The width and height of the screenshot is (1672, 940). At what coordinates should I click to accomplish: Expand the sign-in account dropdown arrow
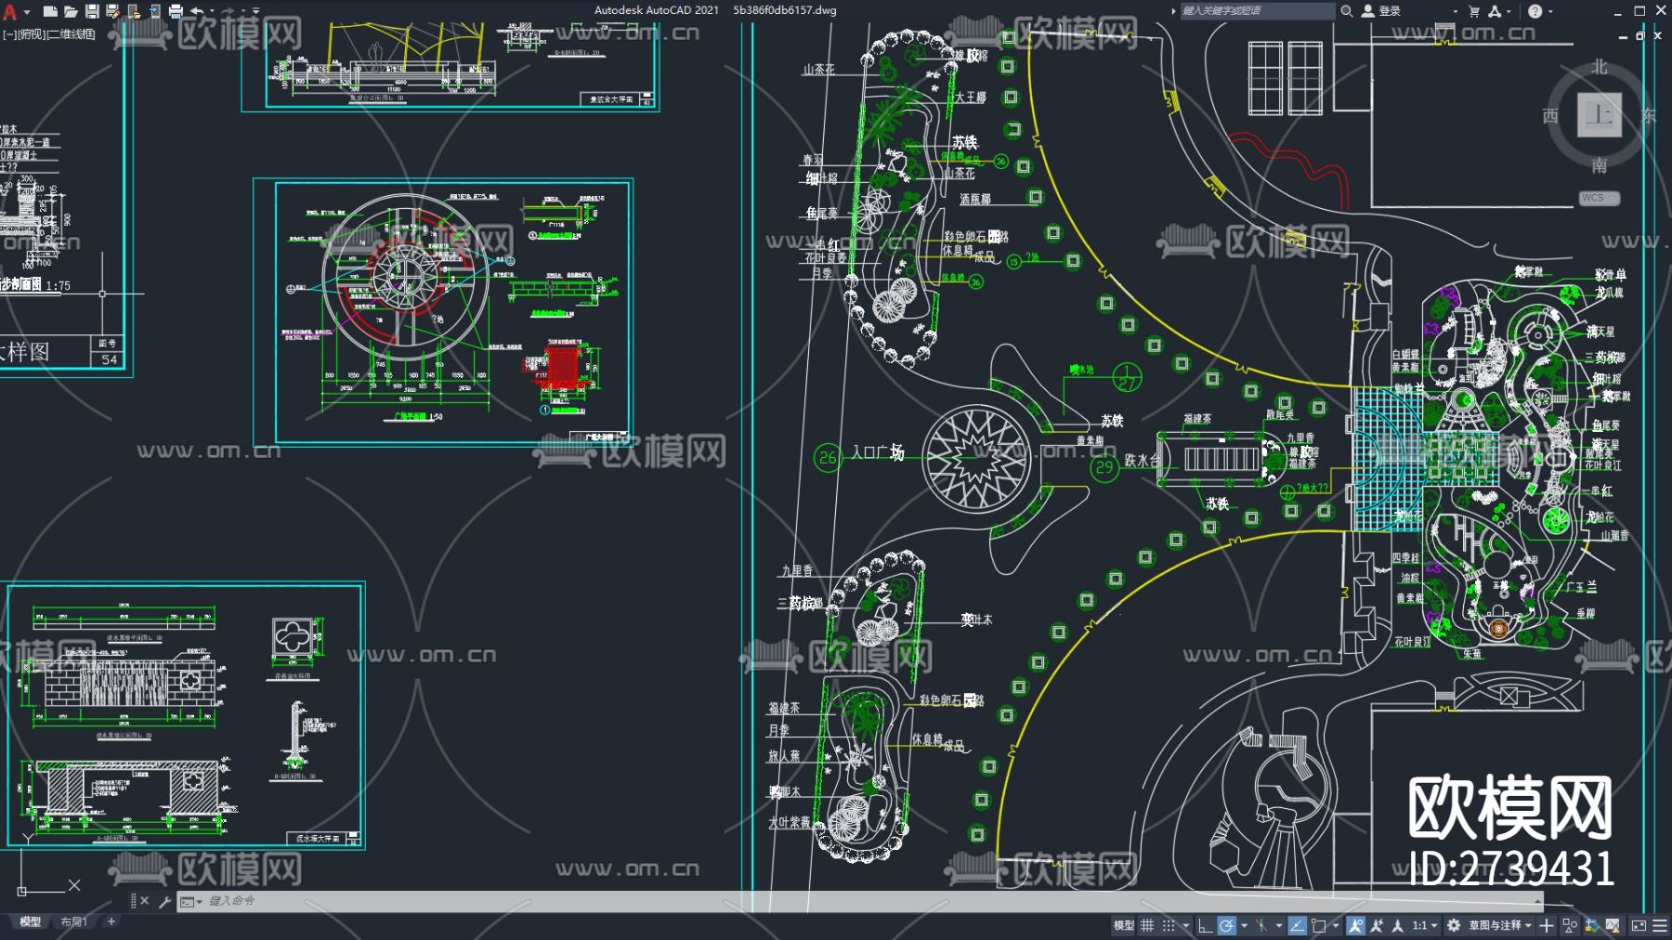(x=1455, y=11)
